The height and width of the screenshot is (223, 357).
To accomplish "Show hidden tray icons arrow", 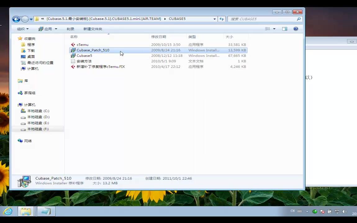I will coord(307,212).
